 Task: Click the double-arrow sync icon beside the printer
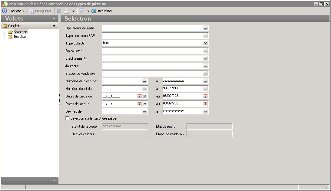pos(59,11)
